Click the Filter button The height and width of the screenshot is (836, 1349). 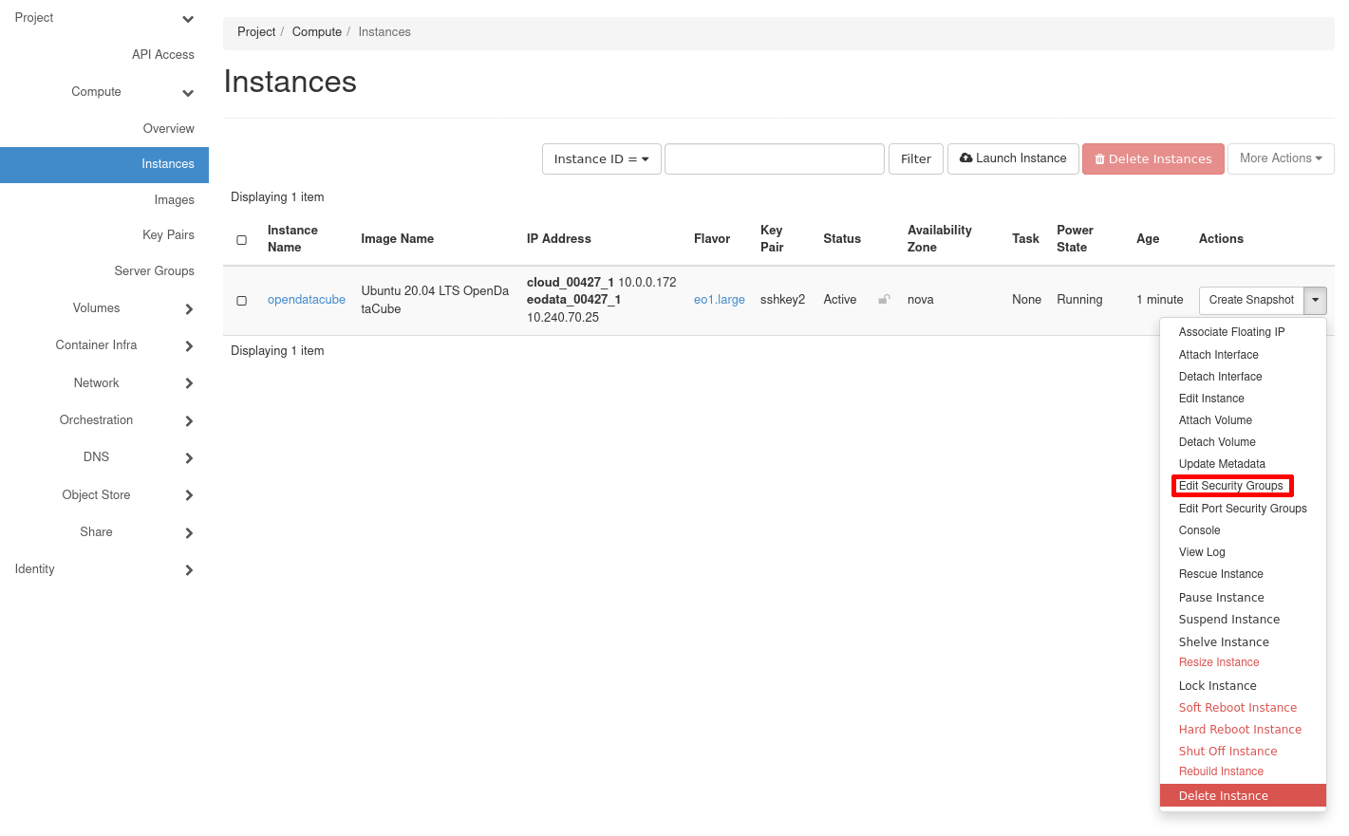[x=916, y=159]
